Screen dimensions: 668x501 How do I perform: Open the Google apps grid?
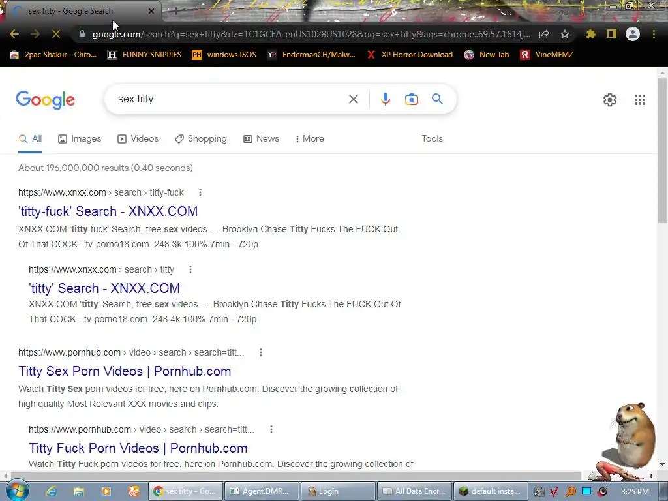coord(639,100)
